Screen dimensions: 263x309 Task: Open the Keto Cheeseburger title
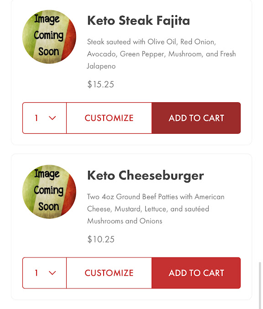point(146,176)
